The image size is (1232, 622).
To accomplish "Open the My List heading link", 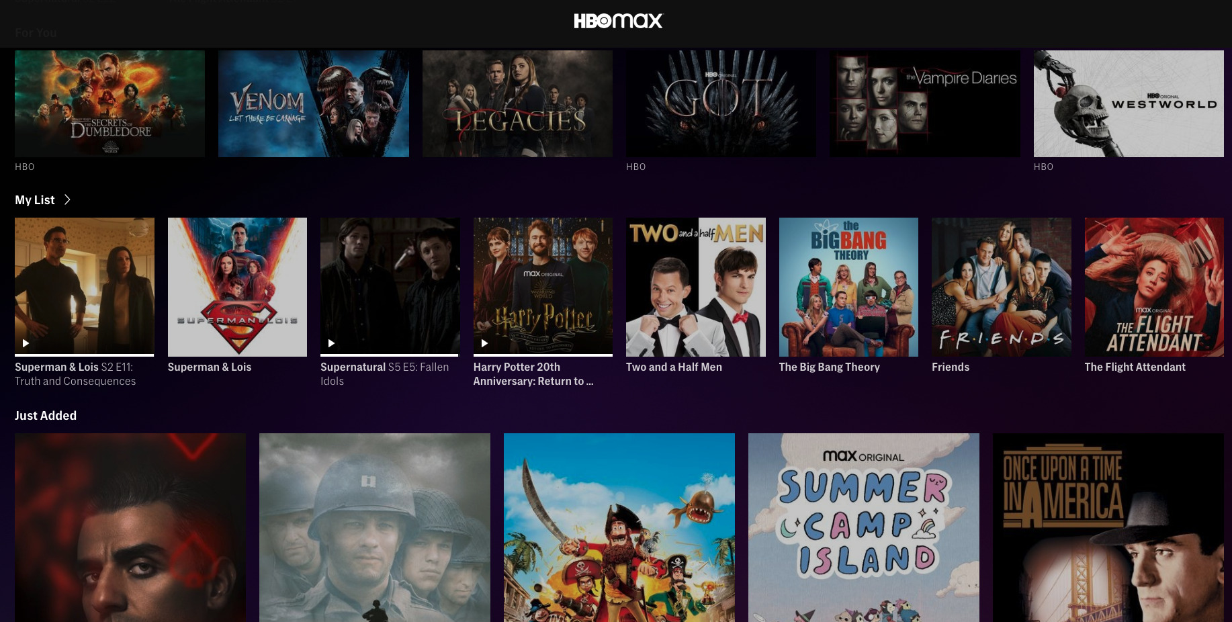I will coord(35,200).
